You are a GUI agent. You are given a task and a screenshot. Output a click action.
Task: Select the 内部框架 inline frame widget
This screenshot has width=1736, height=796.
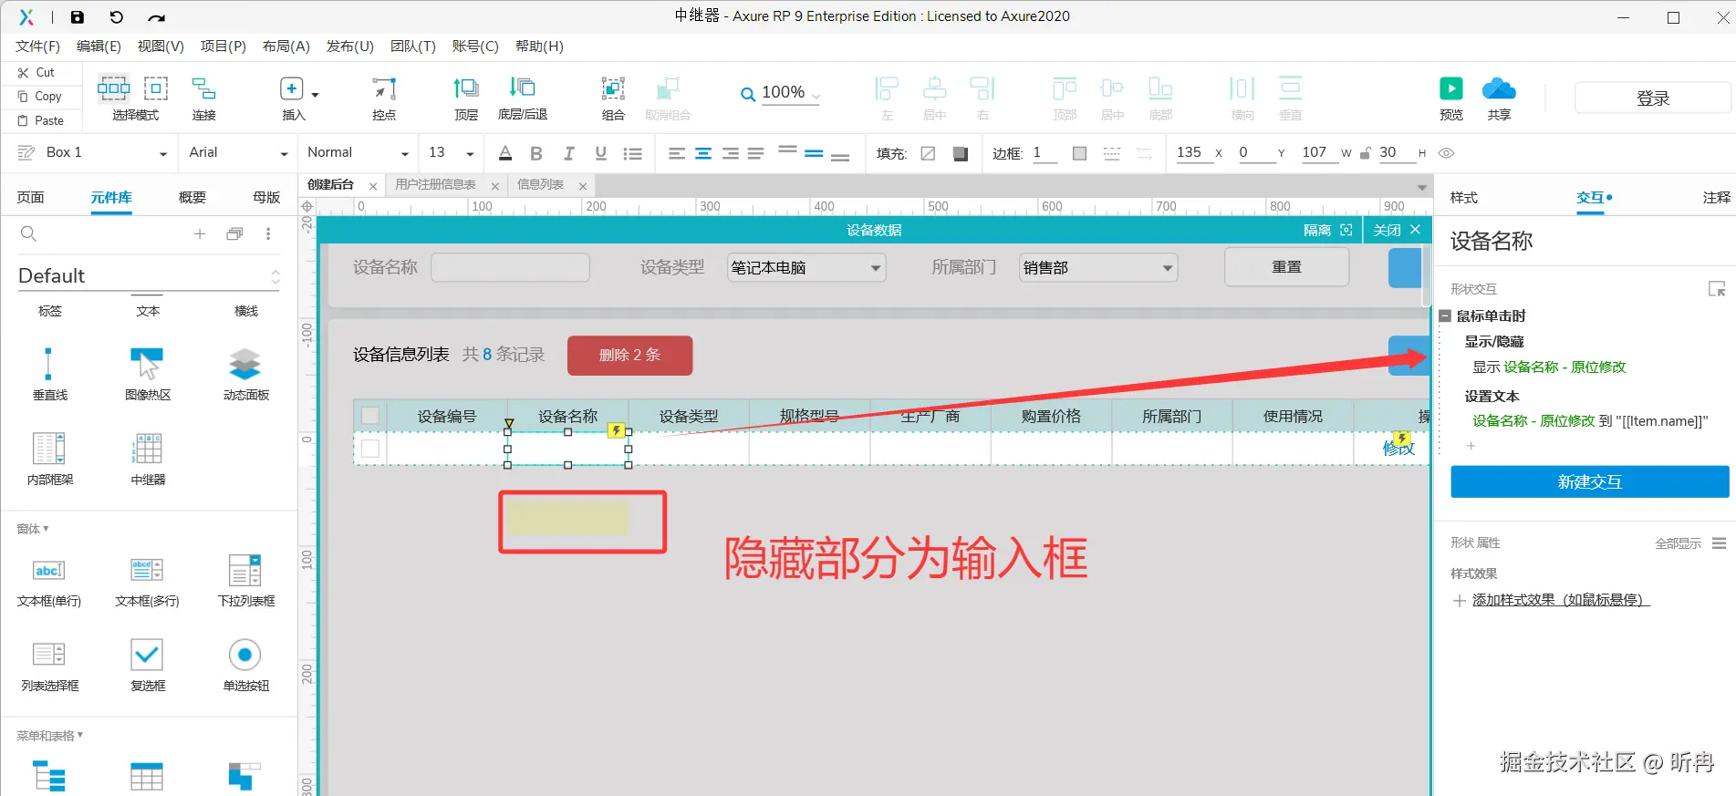[50, 458]
